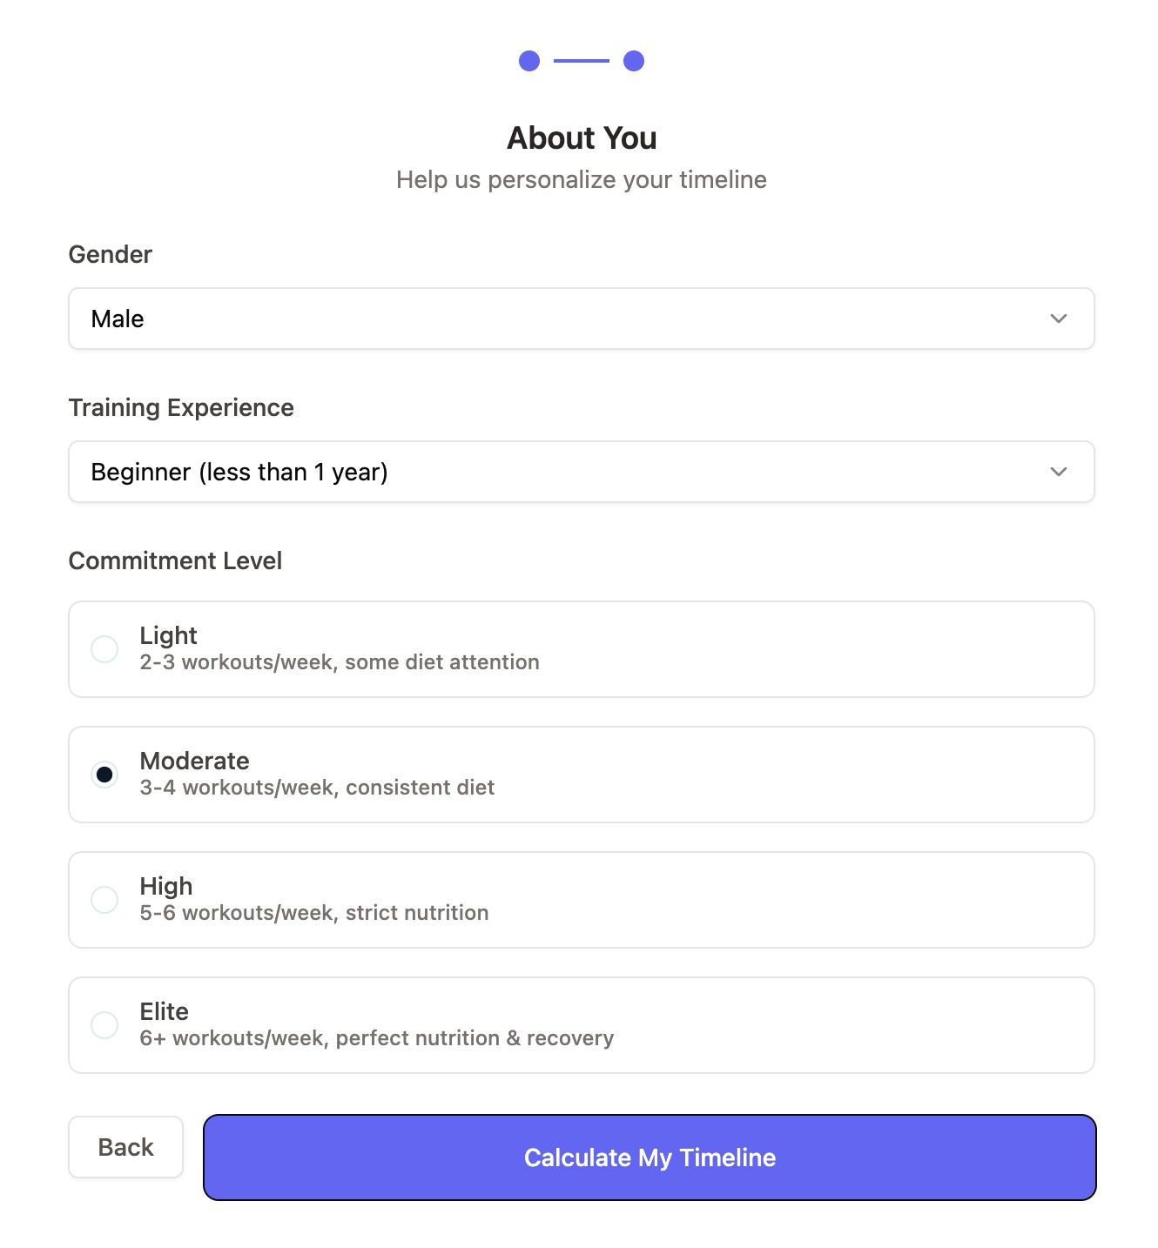The height and width of the screenshot is (1248, 1158).
Task: Select the Moderate commitment radio button
Action: coord(104,775)
